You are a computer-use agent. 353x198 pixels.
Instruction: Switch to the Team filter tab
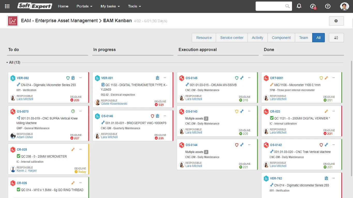tap(303, 38)
